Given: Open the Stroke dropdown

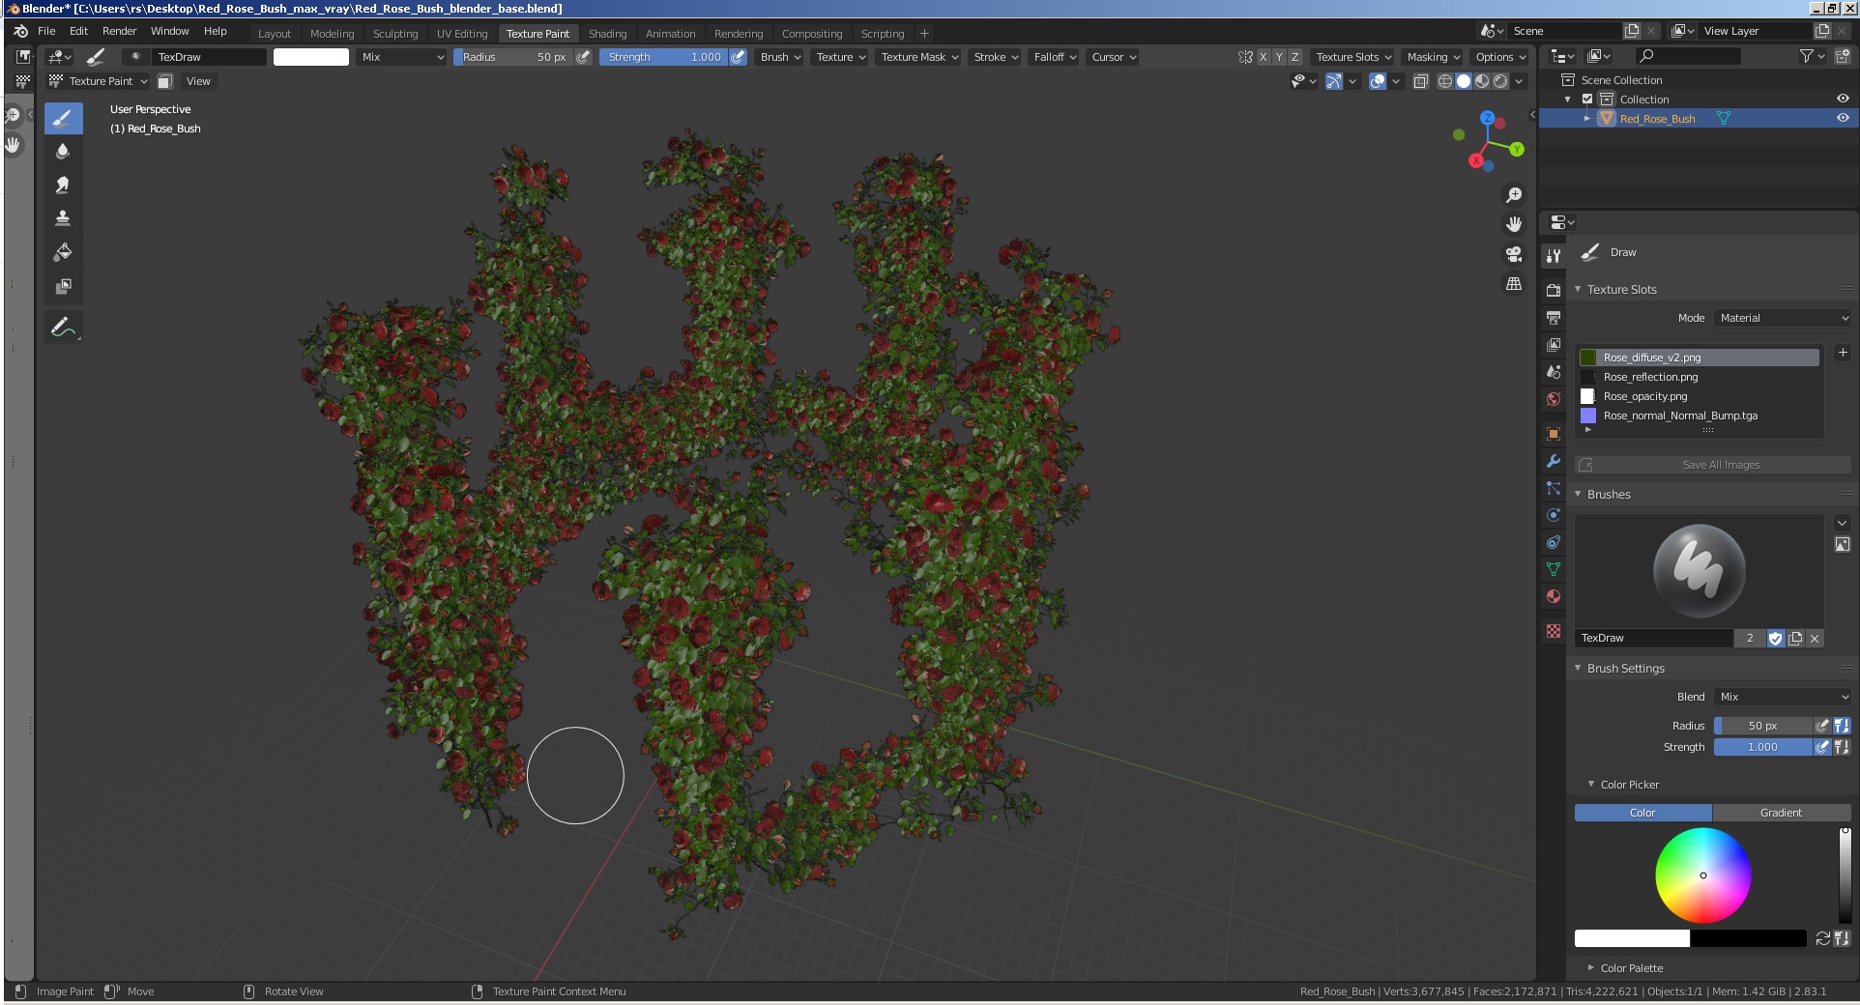Looking at the screenshot, I should click(996, 57).
